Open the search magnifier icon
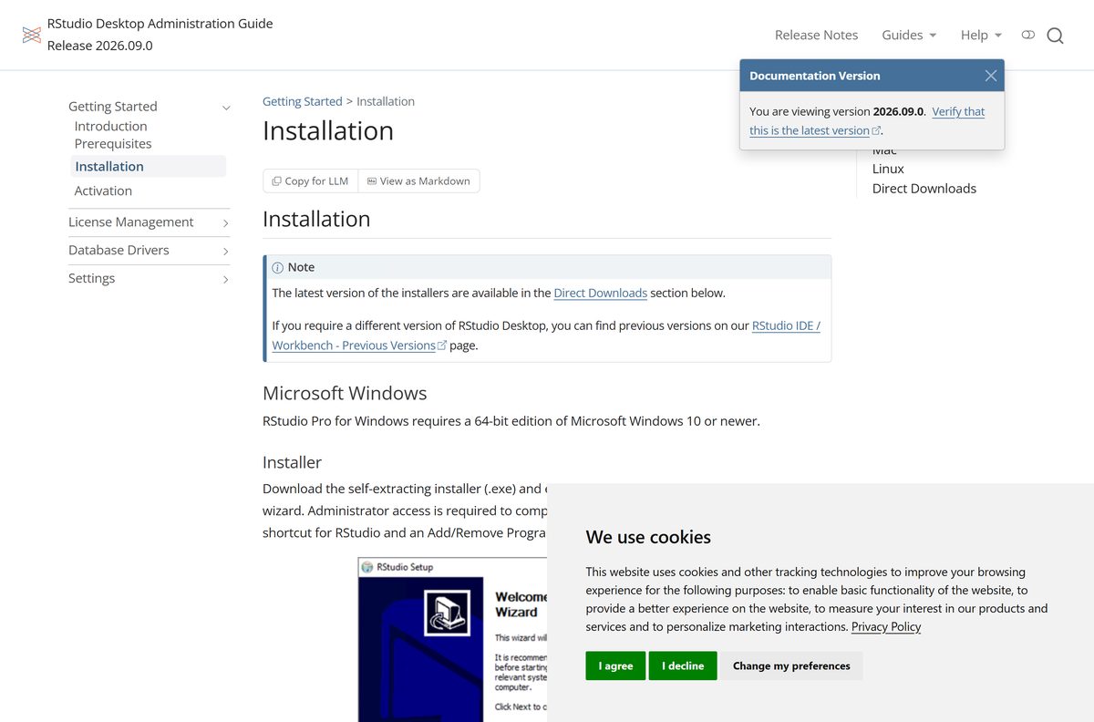This screenshot has width=1094, height=722. [1055, 36]
